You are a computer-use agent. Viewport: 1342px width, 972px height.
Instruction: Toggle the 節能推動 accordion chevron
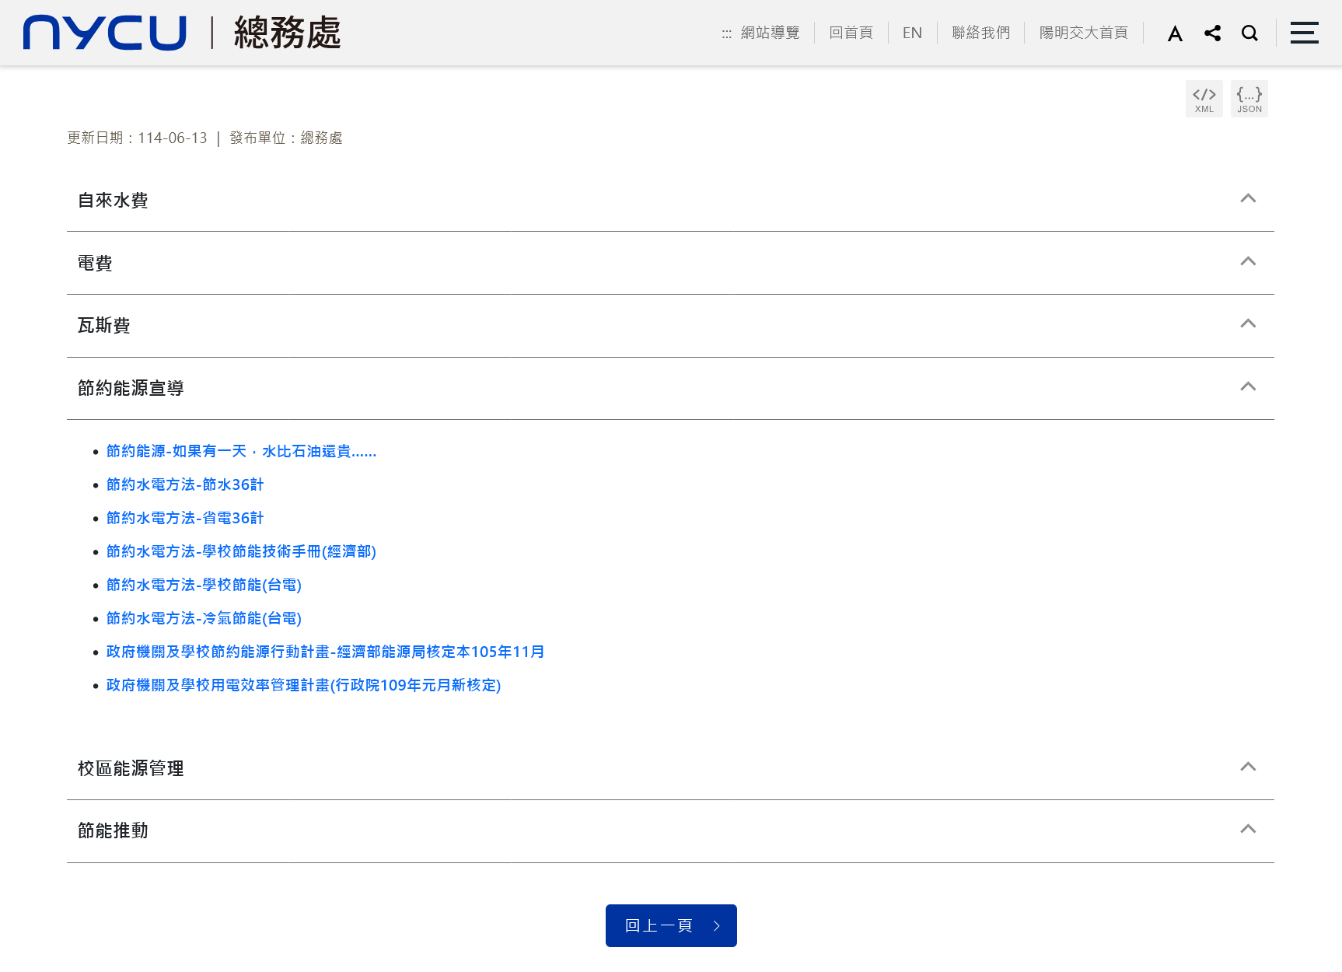tap(1247, 830)
